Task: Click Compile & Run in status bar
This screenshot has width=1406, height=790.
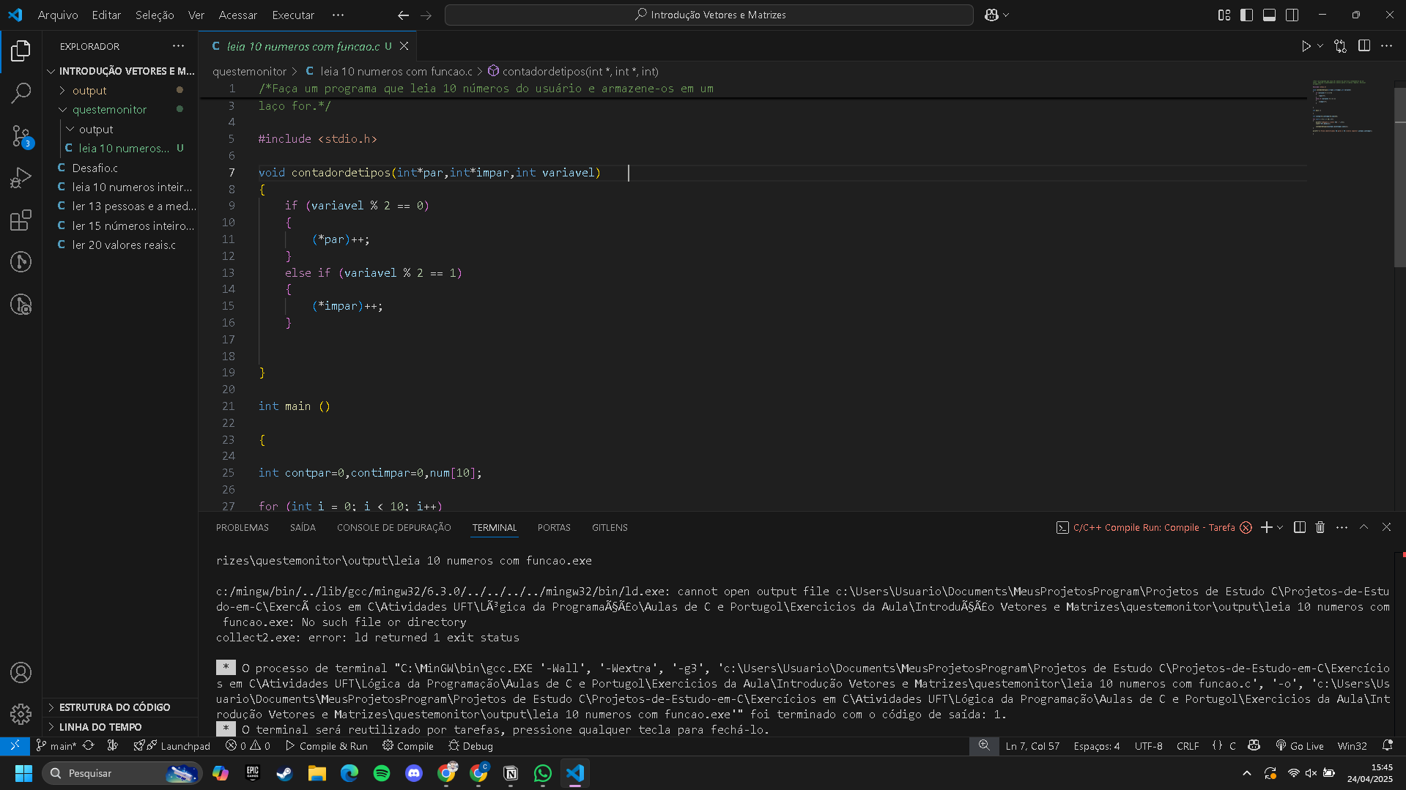Action: 327,746
